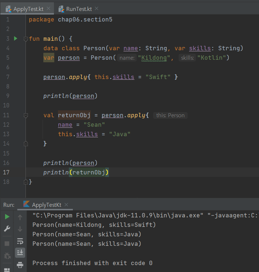Click line number 17 in the gutter
Viewport: 259px width, 272px height.
coord(6,172)
